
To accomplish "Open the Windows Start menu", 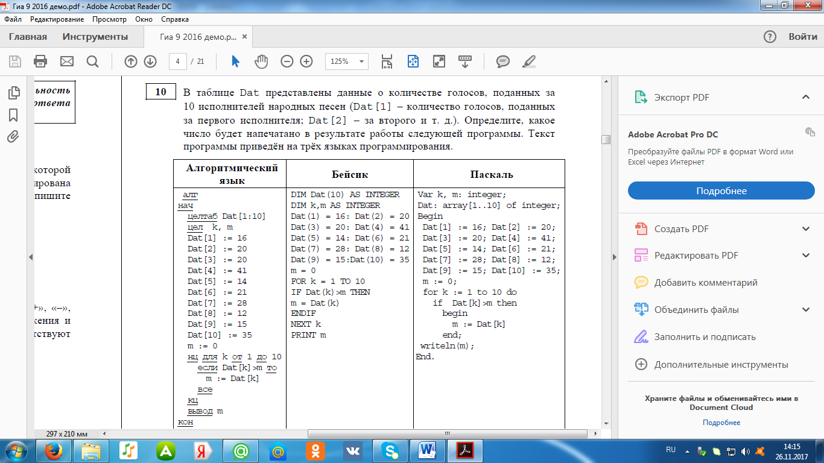I will [16, 450].
